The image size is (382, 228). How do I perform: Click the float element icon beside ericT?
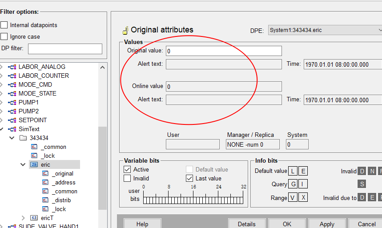tap(34, 218)
